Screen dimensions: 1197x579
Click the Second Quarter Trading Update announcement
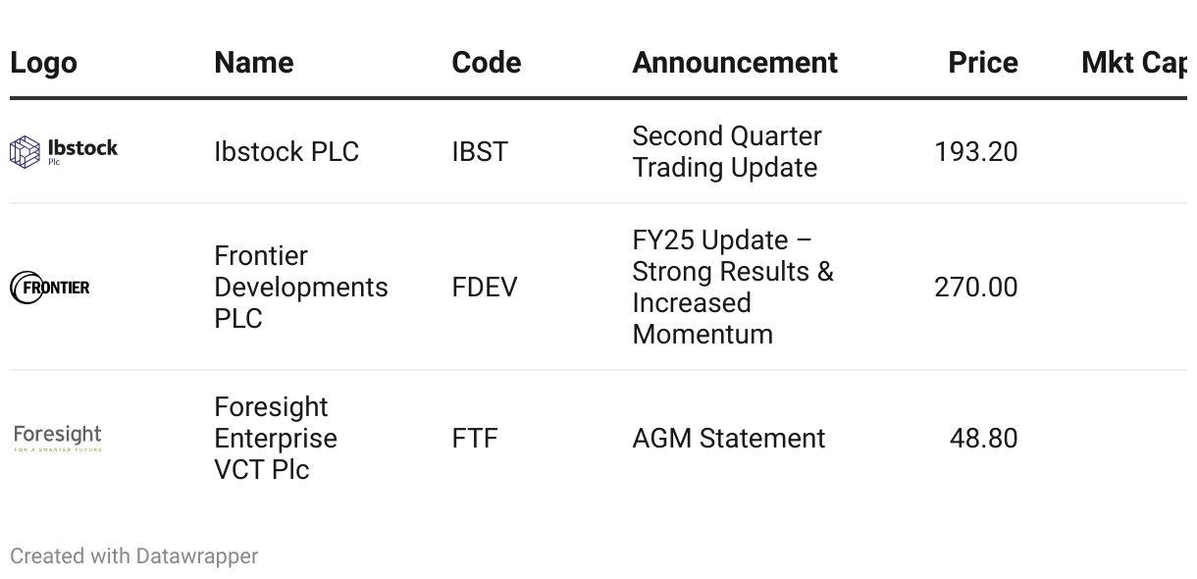coord(726,152)
